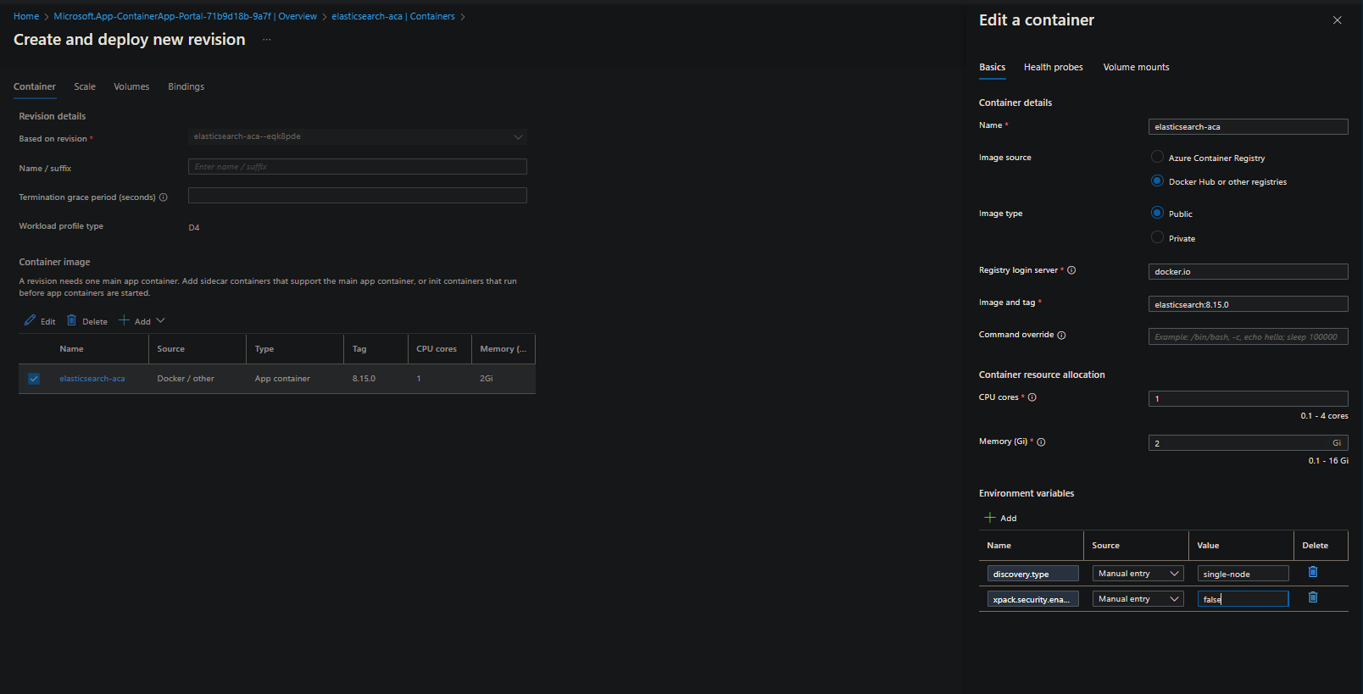Click the Source column header in container table
Viewport: 1363px width, 694px height.
pos(170,349)
